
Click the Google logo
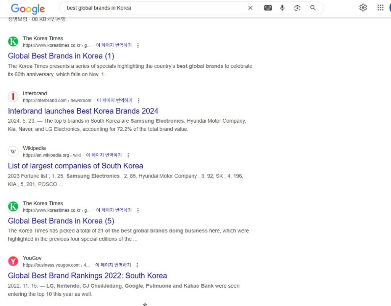point(27,9)
